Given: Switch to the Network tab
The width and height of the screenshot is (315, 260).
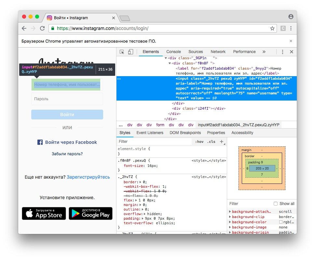Looking at the screenshot, I should (218, 52).
